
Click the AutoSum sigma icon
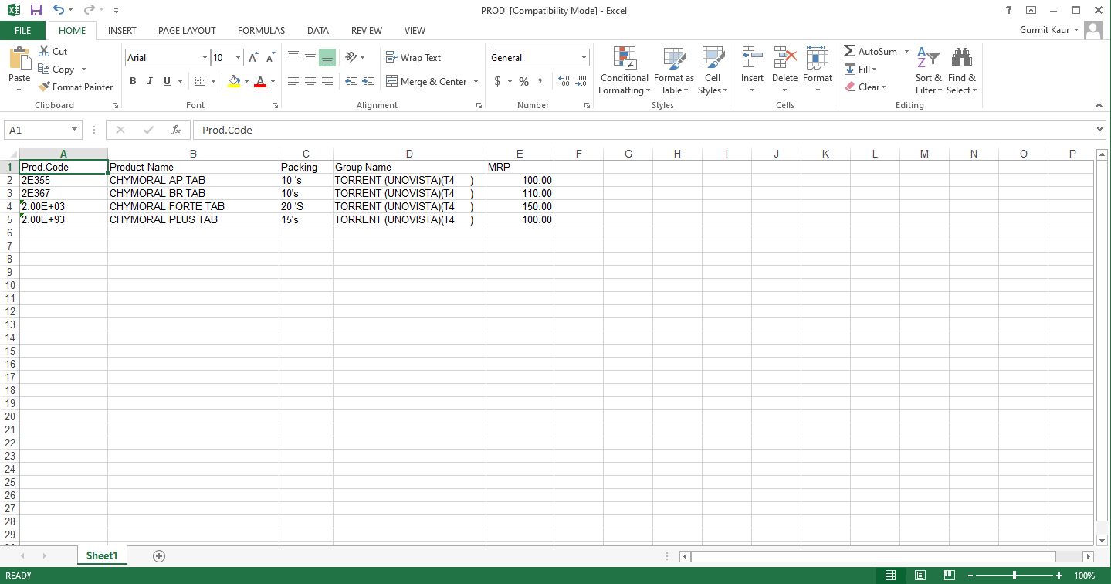coord(849,51)
